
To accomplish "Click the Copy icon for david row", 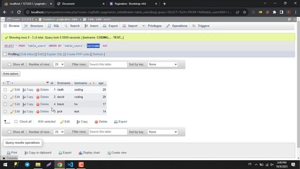I will (x=24, y=97).
